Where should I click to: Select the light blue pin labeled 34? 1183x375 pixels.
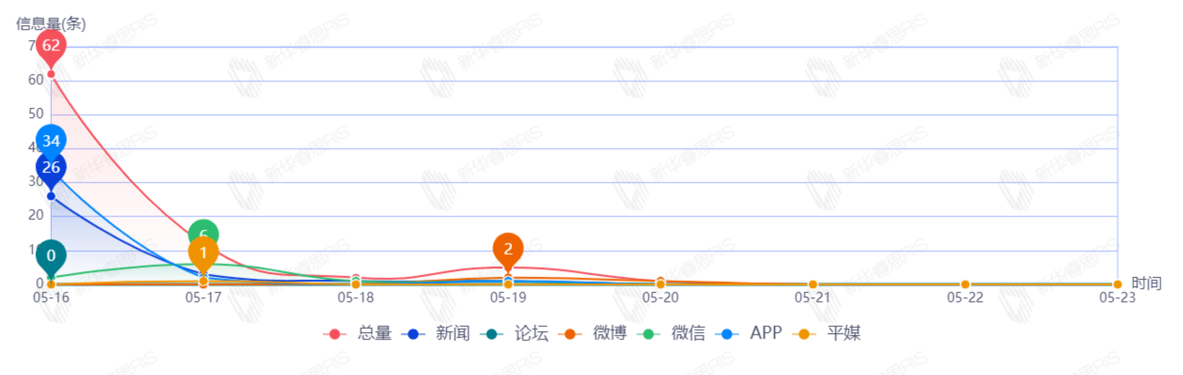51,140
